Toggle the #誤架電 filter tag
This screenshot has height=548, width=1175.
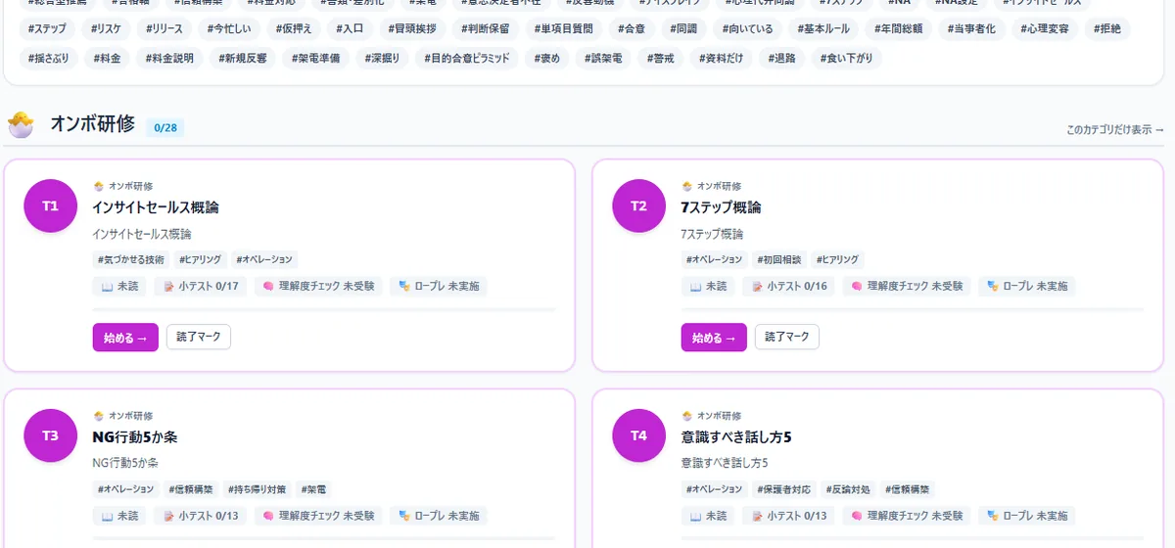click(x=602, y=58)
